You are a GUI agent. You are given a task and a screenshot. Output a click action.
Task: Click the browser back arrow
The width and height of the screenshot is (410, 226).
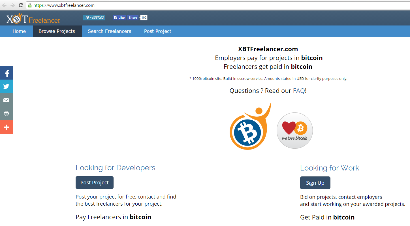coord(4,5)
